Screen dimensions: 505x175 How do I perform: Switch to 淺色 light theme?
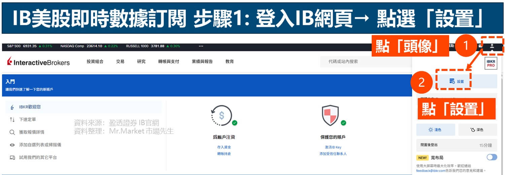coord(436,130)
